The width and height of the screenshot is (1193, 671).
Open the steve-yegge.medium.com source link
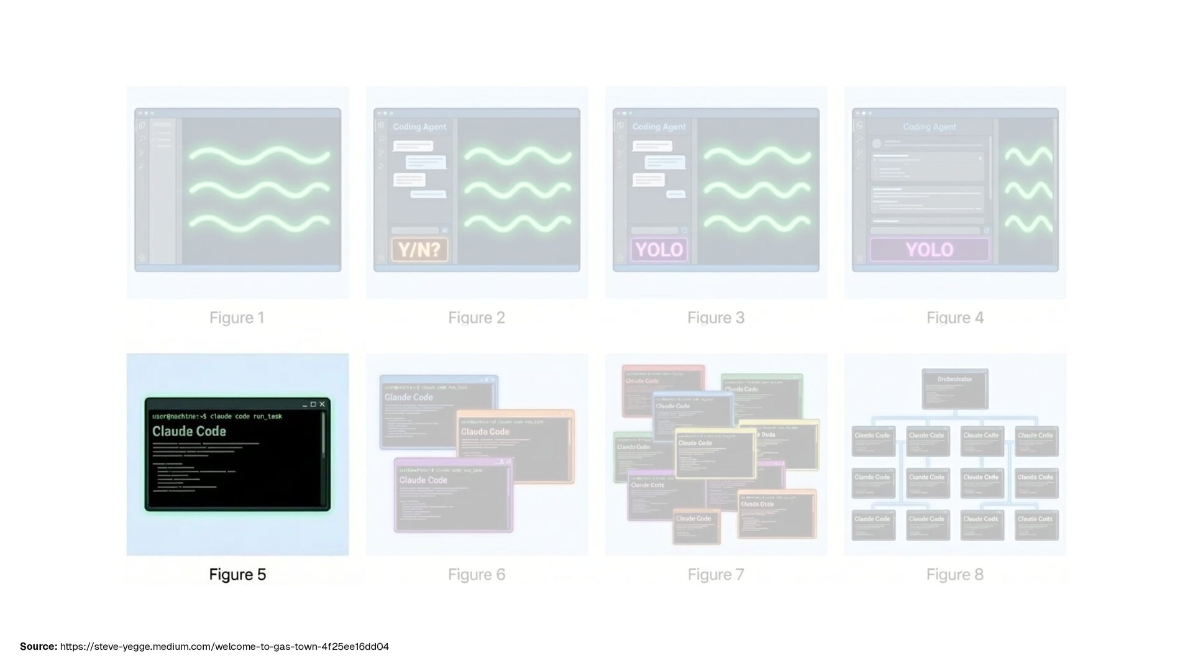[224, 647]
